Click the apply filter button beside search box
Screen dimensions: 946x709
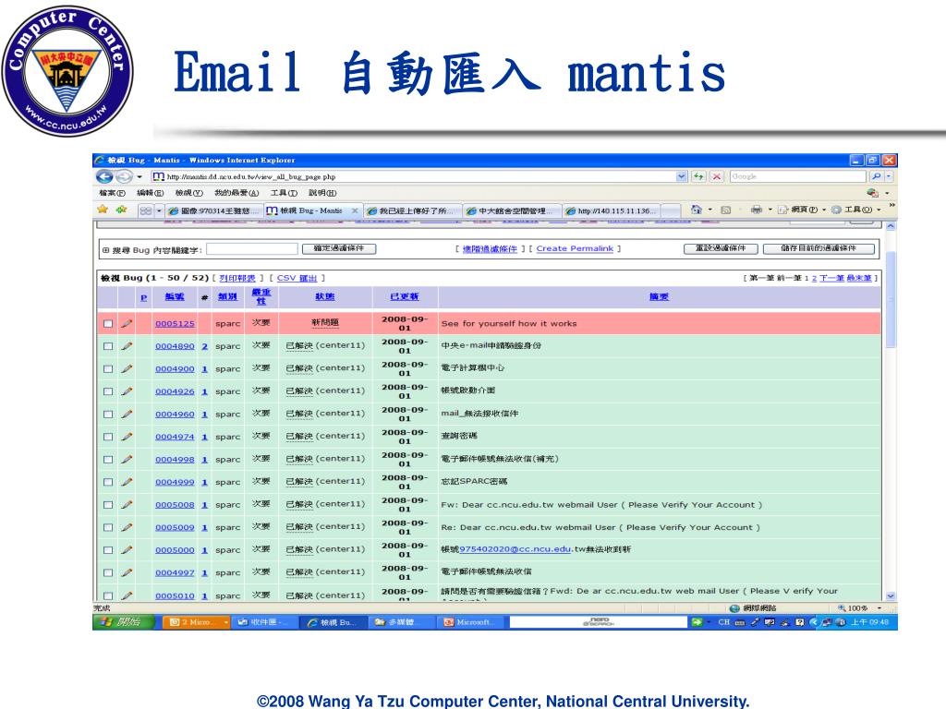[338, 248]
